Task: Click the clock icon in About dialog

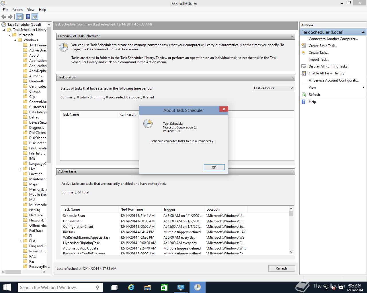Action: [148, 124]
